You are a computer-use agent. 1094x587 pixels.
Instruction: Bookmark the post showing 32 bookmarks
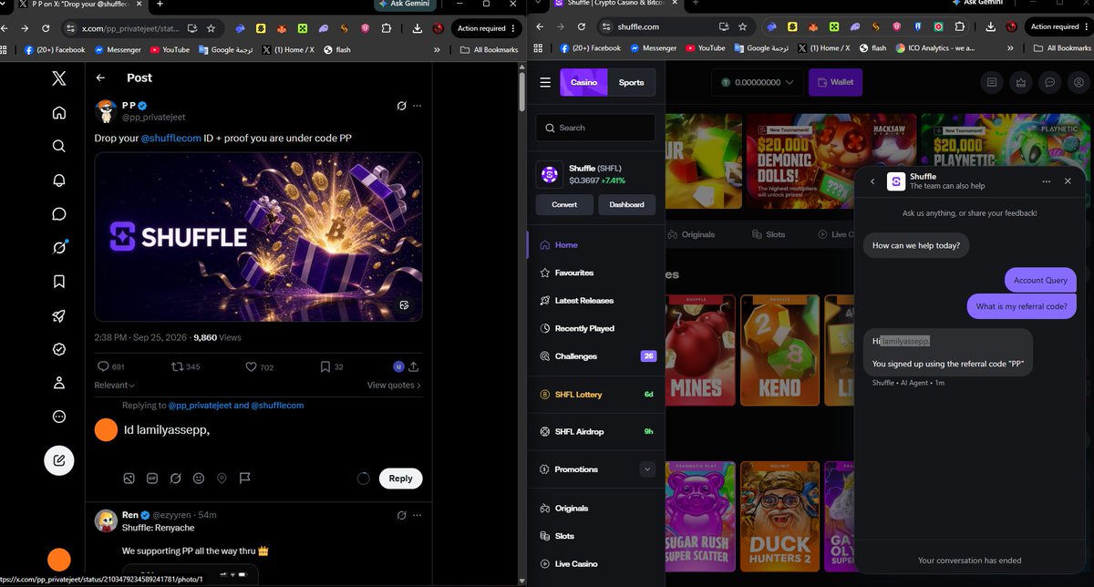tap(325, 366)
